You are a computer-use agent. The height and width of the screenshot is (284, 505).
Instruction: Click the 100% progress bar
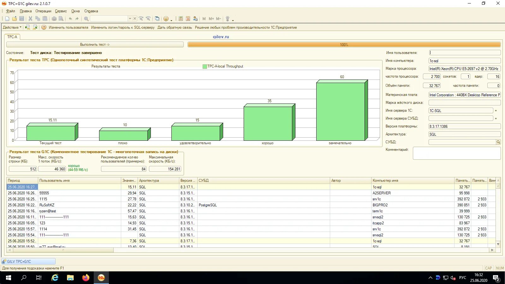point(344,44)
